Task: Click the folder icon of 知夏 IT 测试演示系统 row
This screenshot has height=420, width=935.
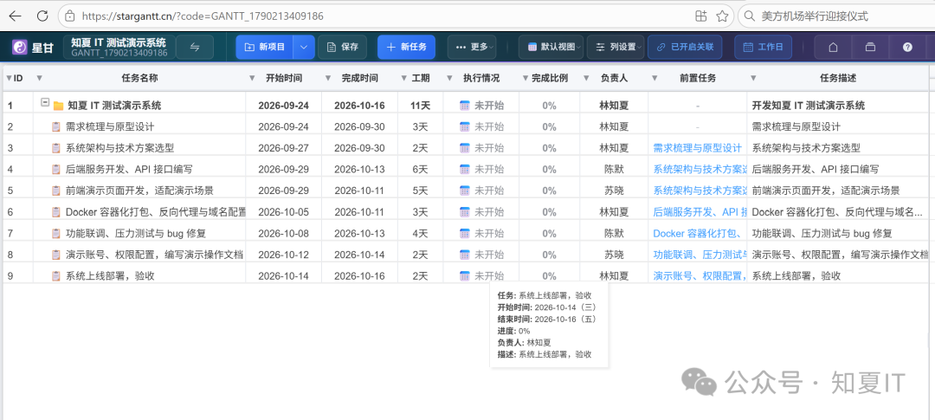Action: click(59, 106)
